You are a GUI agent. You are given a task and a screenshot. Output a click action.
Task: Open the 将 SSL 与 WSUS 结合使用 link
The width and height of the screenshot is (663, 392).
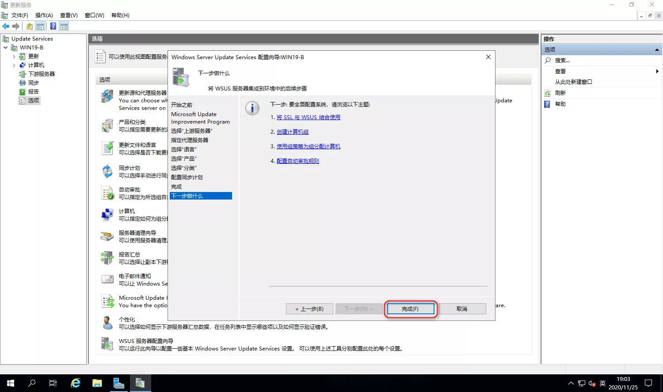point(308,117)
